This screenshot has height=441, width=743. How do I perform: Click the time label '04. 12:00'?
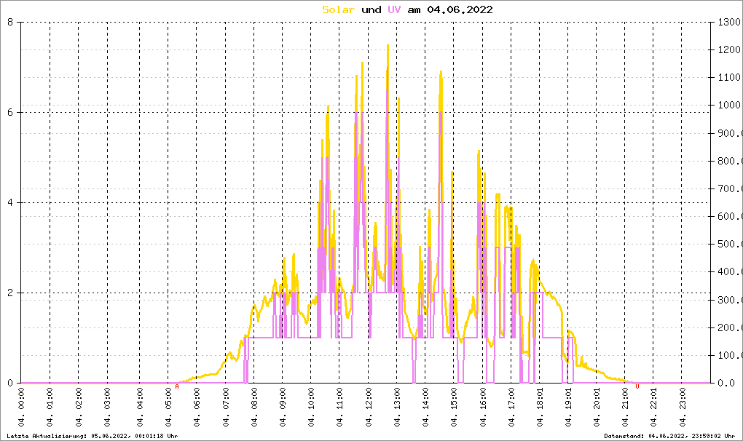pyautogui.click(x=369, y=407)
